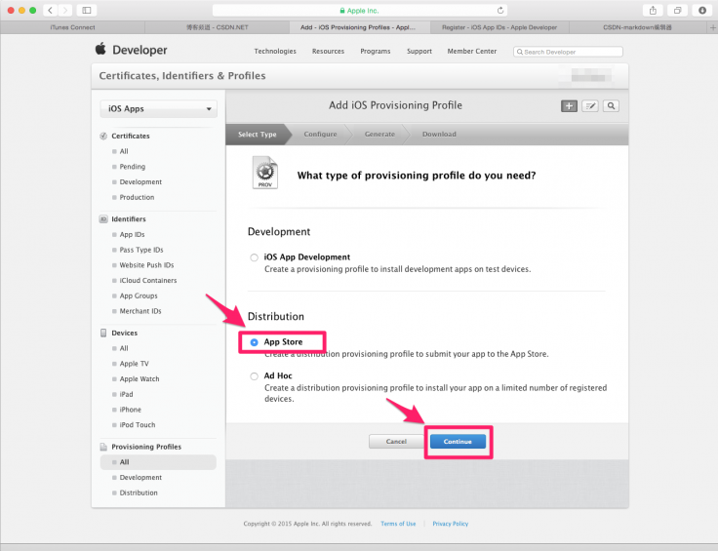Open App IDs in the sidebar
Image resolution: width=718 pixels, height=551 pixels.
132,234
